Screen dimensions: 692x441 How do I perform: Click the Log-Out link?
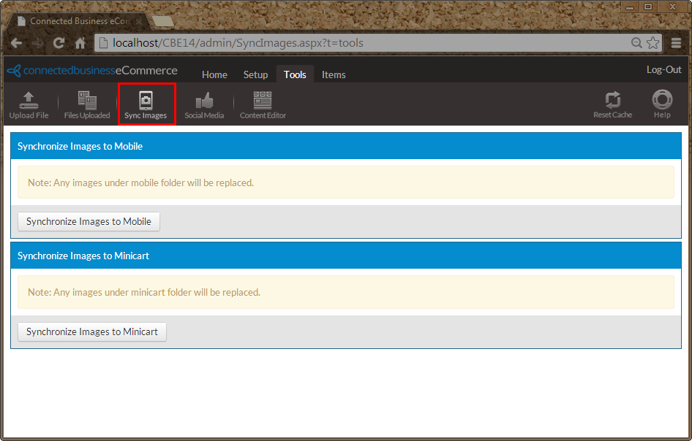pos(663,70)
